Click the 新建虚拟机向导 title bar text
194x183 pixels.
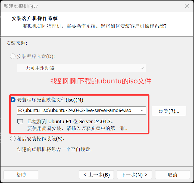tap(21, 6)
